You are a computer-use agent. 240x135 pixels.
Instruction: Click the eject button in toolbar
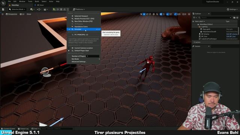(x=64, y=9)
